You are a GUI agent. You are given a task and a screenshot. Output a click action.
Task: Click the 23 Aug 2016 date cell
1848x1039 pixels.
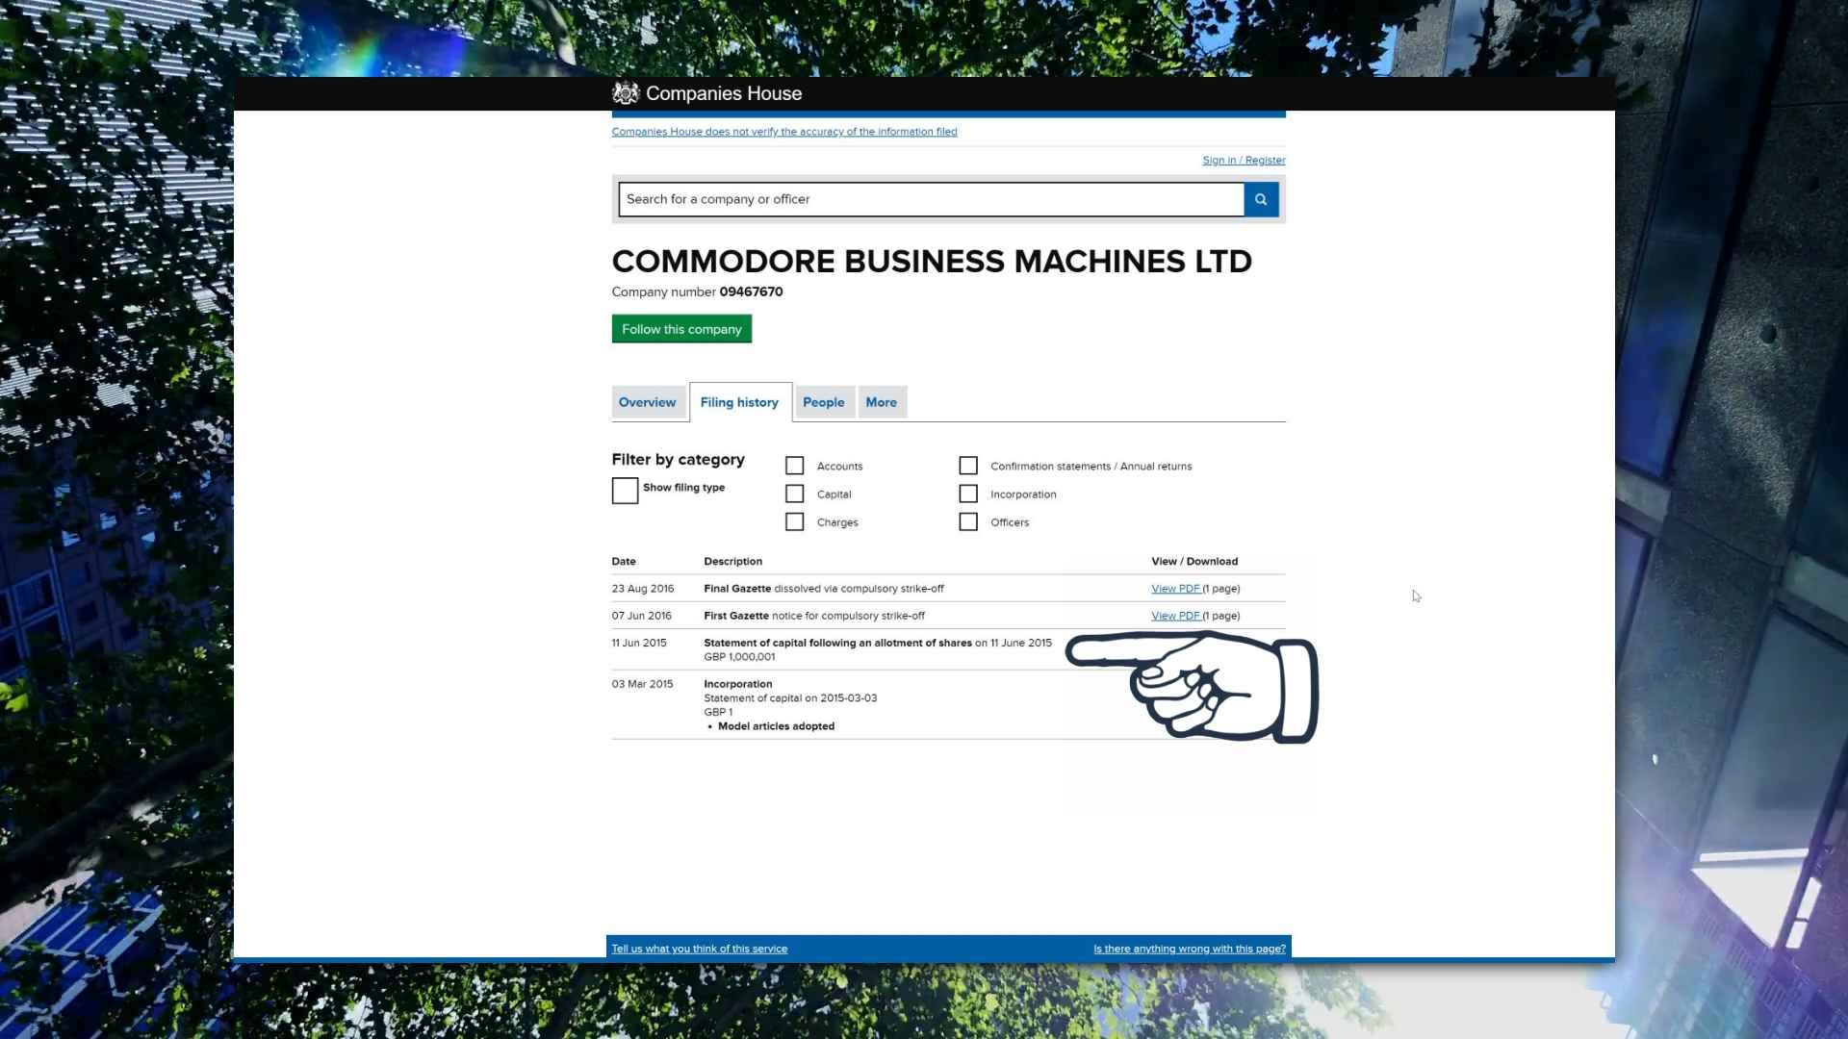coord(643,589)
